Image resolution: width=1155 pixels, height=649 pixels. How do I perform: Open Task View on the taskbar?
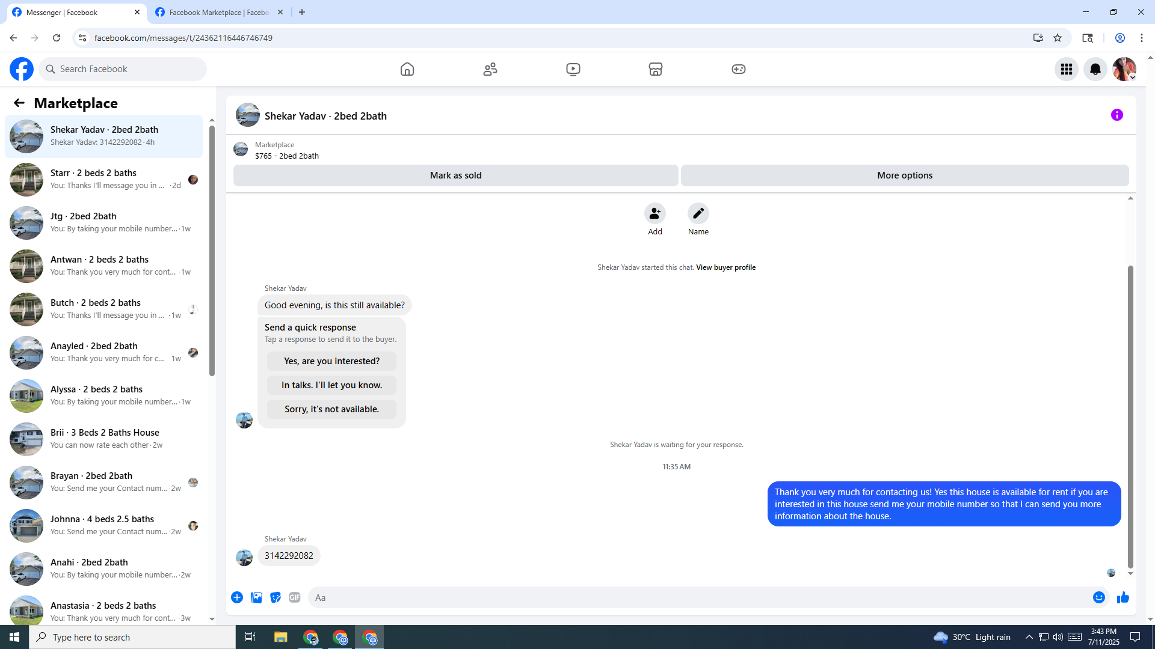coord(250,637)
